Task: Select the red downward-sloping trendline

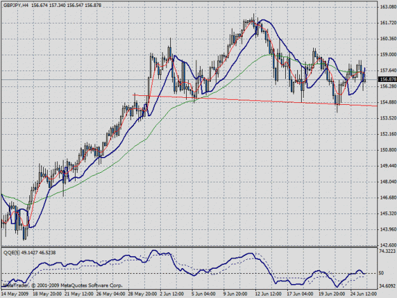Action: [x=253, y=100]
